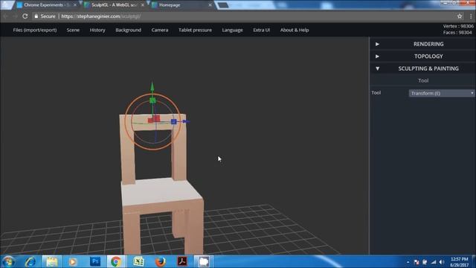Open Photoshop from the taskbar
The width and height of the screenshot is (476, 268).
(95, 261)
